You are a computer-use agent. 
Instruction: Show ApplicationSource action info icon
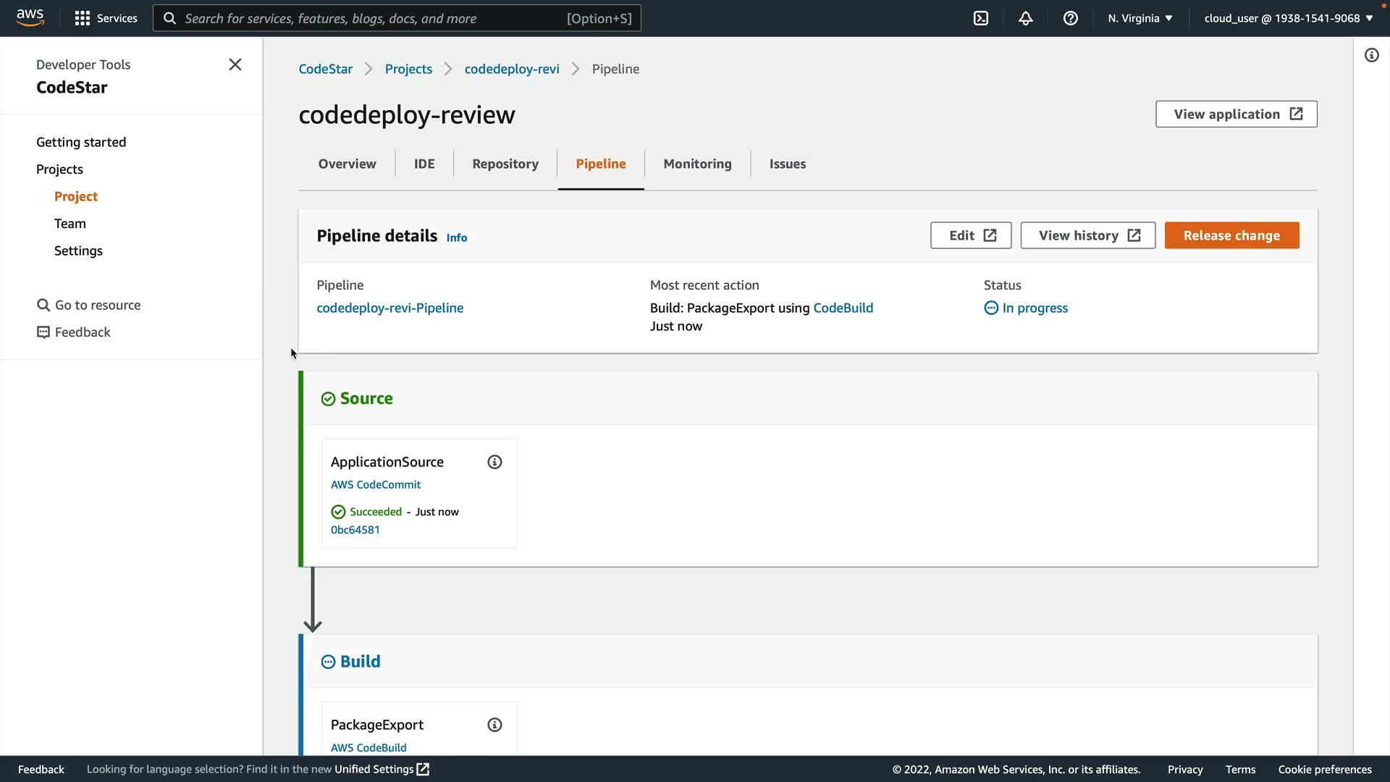point(494,462)
